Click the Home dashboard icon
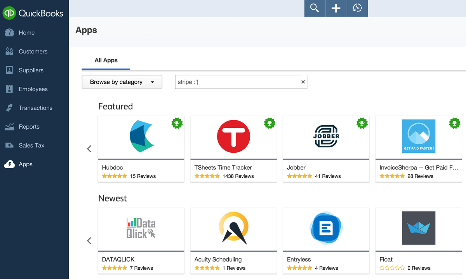The width and height of the screenshot is (466, 279). coord(9,33)
